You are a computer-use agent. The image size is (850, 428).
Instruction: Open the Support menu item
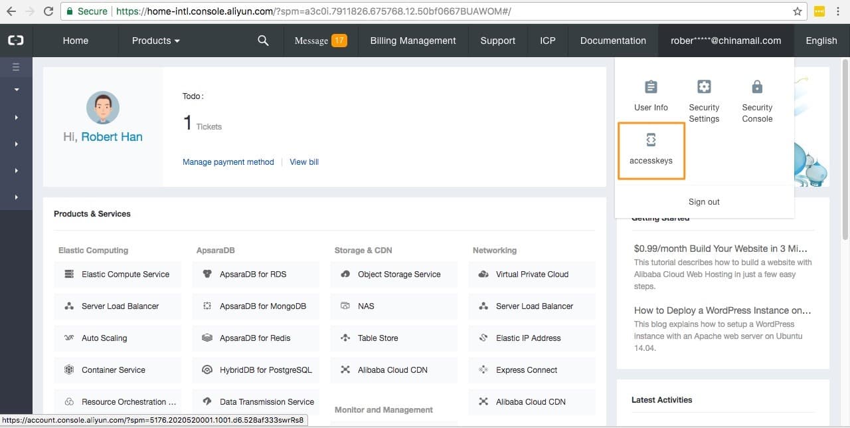(x=498, y=41)
